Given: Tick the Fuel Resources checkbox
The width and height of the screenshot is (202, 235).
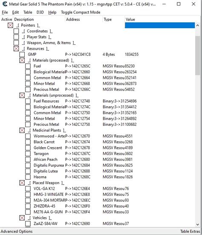Looking at the screenshot, I should (28, 101).
